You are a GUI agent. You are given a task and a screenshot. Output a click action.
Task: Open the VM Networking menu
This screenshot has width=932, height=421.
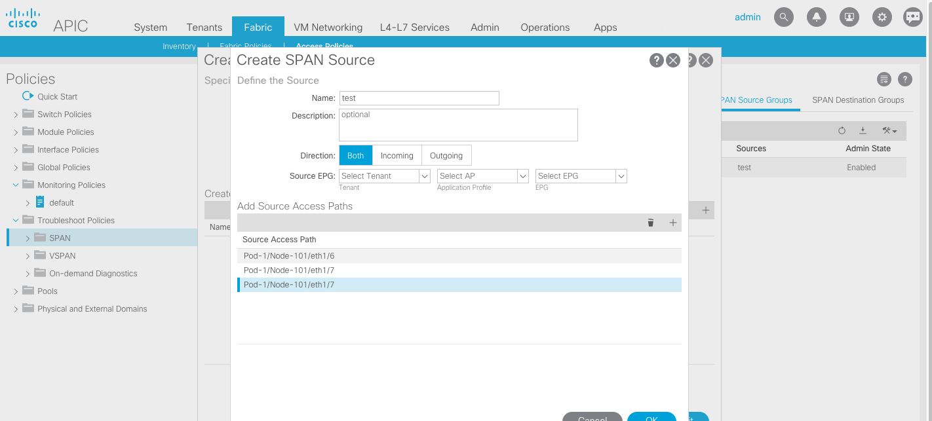pos(328,27)
